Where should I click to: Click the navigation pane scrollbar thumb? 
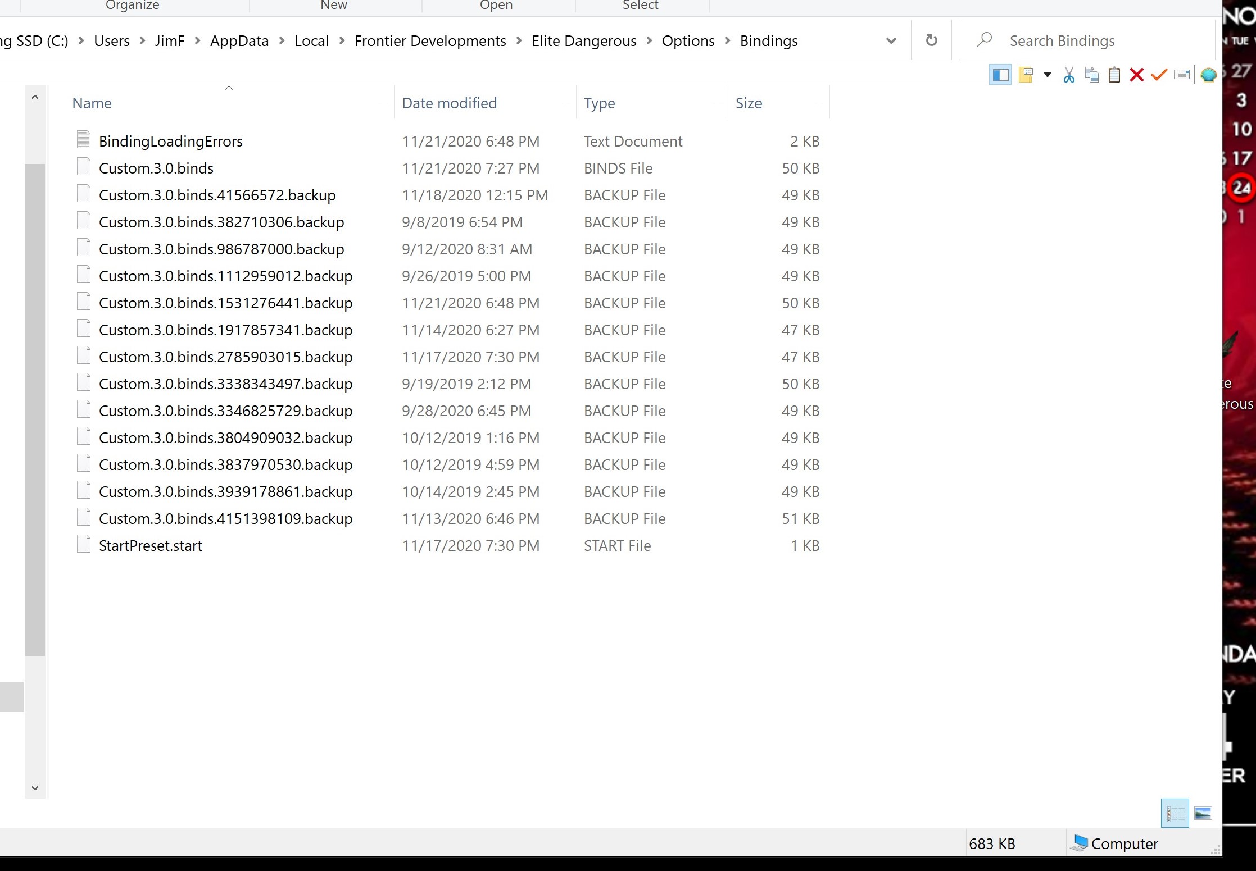coord(35,409)
